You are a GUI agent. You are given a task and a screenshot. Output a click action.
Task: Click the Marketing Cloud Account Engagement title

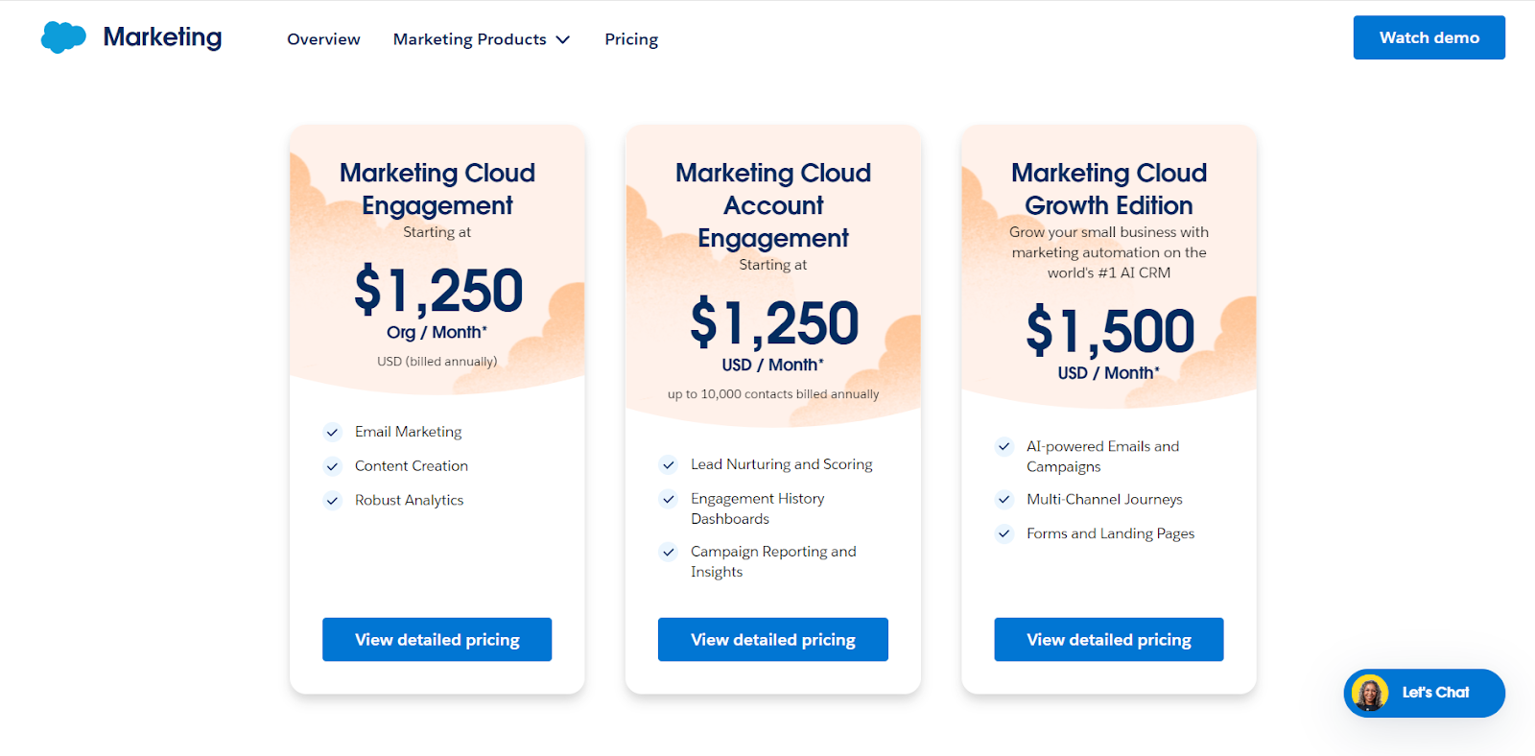coord(773,205)
